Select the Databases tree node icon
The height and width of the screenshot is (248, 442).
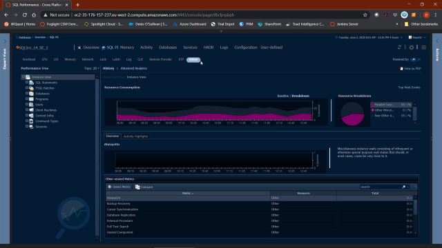point(31,94)
